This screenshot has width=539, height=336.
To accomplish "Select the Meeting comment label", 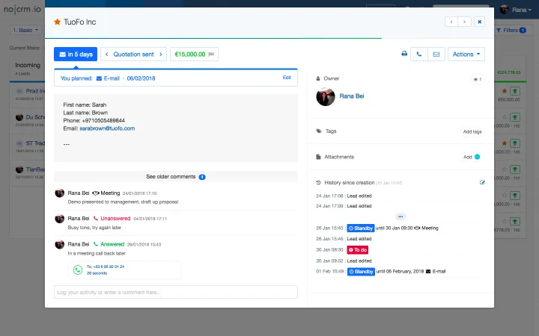I will [x=110, y=193].
